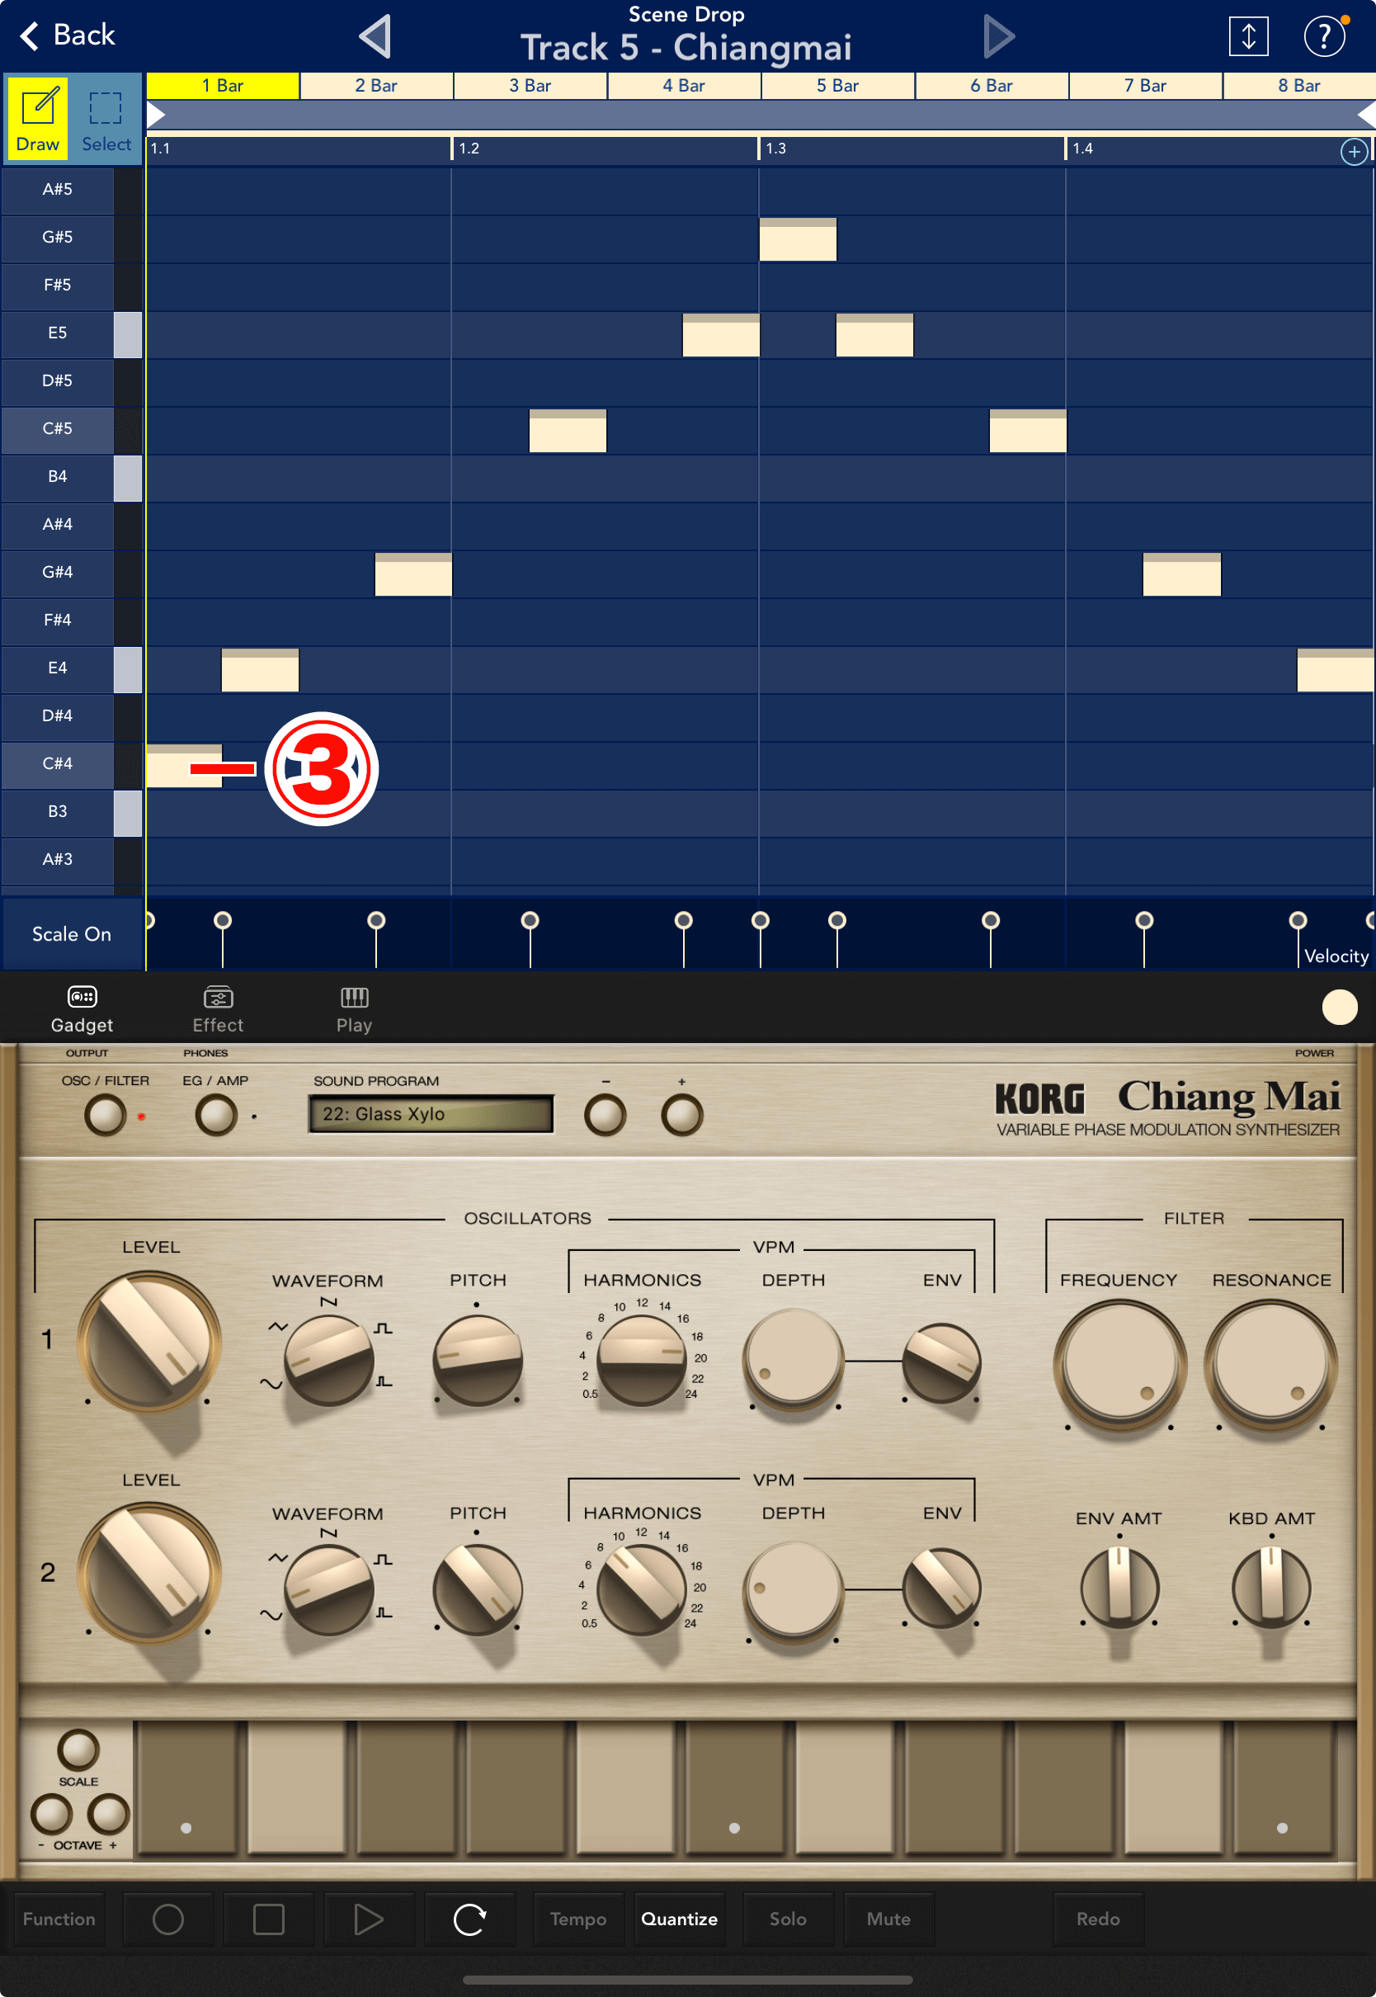This screenshot has width=1376, height=1997.
Task: Toggle the Scale On button
Action: 72,935
